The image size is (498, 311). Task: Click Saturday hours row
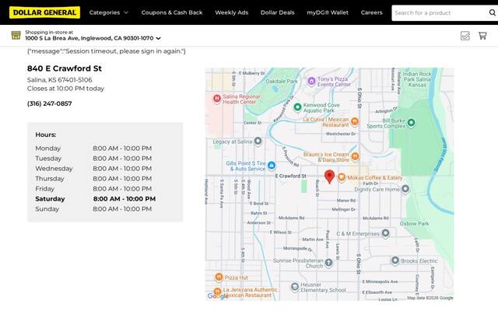[x=96, y=199]
